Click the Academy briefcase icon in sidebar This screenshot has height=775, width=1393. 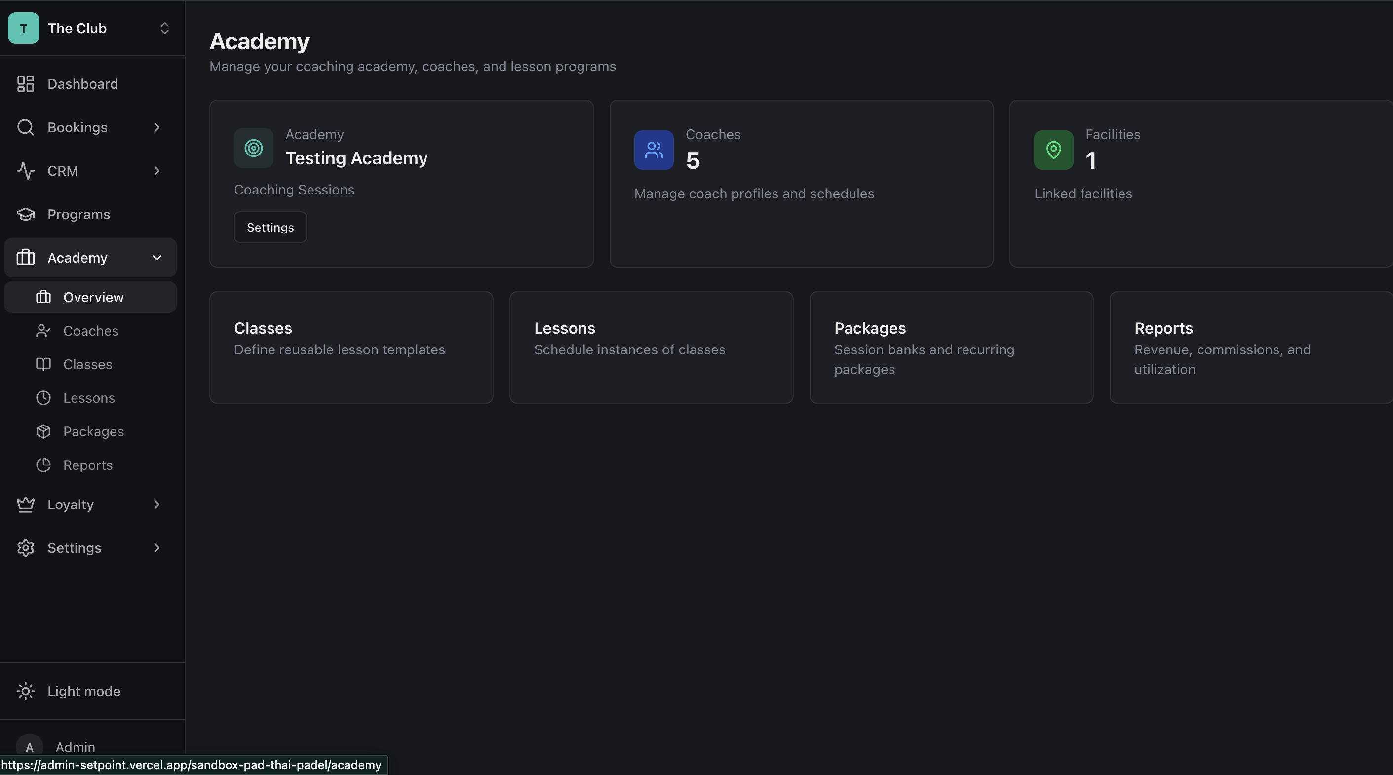[25, 258]
